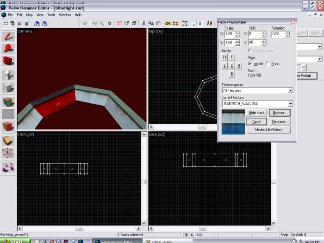Select the Camera tool
324x243 pixels.
[x=8, y=62]
